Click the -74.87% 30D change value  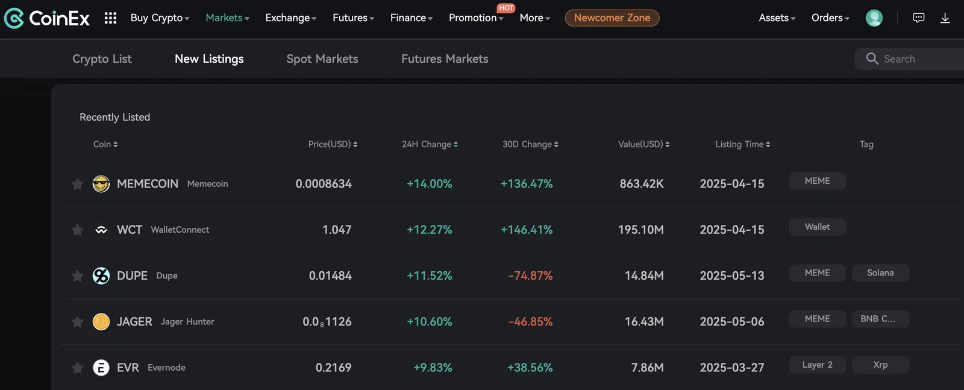(530, 275)
